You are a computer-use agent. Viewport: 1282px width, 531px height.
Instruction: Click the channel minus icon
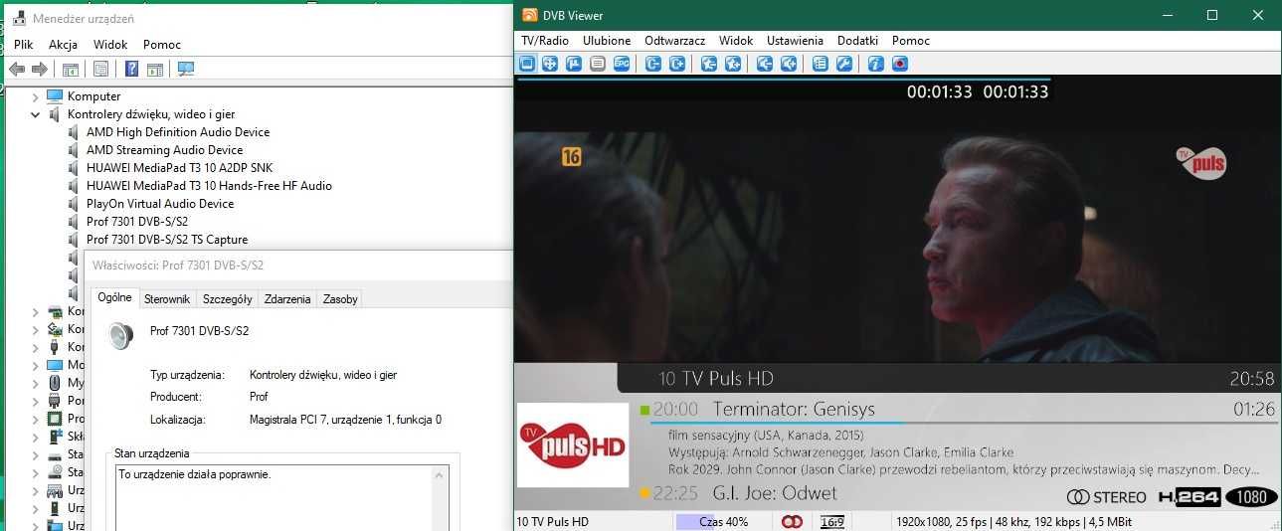(x=653, y=64)
